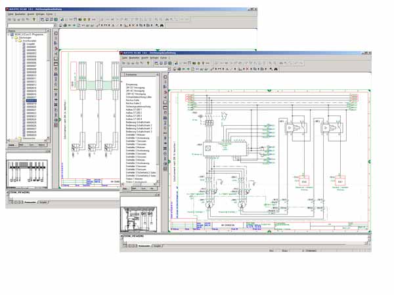Screen dimensions: 394x295
Task: Click top icon of back vertical toolbar
Action: [56, 33]
